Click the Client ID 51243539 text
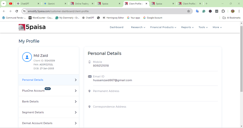 (x=44, y=61)
